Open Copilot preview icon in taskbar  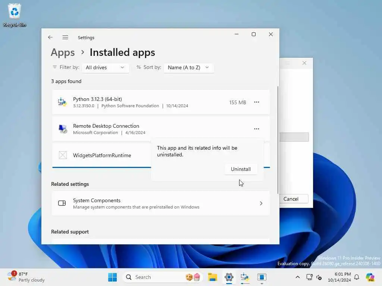pyautogui.click(x=370, y=277)
